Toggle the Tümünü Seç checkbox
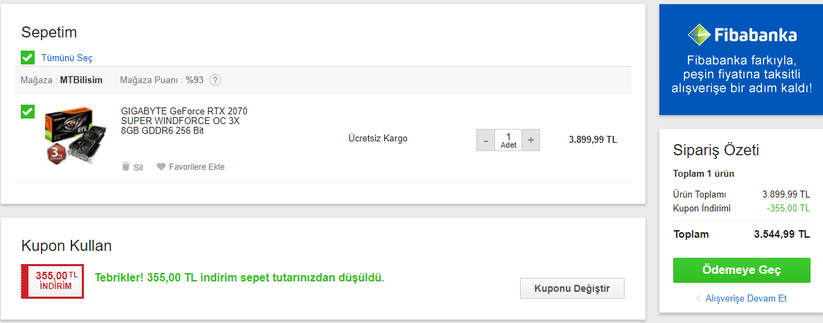The height and width of the screenshot is (323, 823). [28, 58]
